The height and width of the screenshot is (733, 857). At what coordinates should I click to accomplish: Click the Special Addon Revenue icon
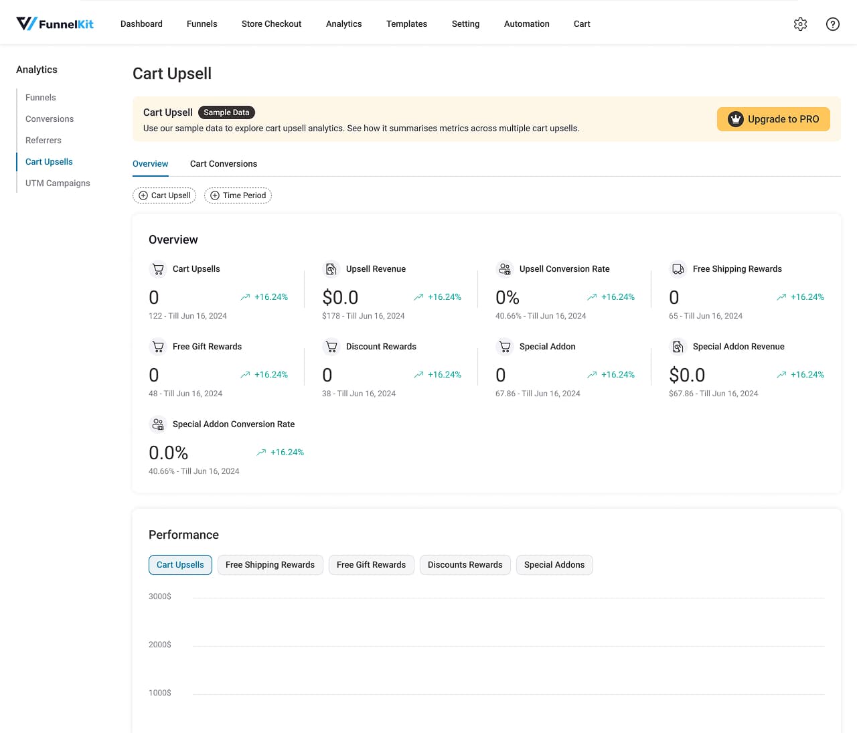[678, 347]
